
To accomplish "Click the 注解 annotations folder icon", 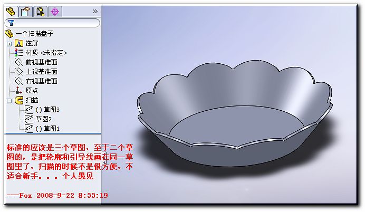I will coord(18,43).
